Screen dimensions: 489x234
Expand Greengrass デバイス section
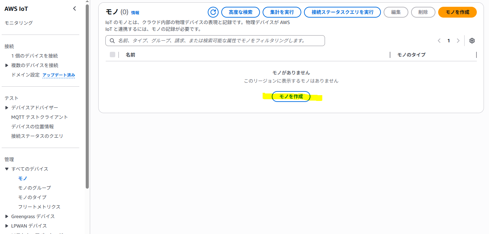coord(7,216)
